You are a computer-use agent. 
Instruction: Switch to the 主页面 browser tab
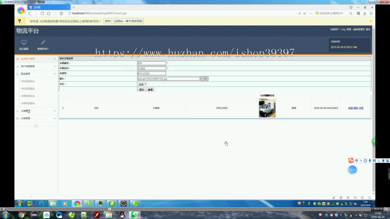coord(49,7)
